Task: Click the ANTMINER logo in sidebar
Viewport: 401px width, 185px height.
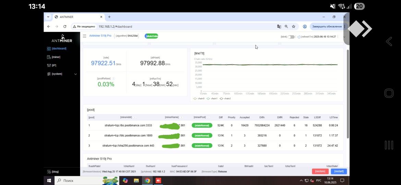Action: coord(62,38)
